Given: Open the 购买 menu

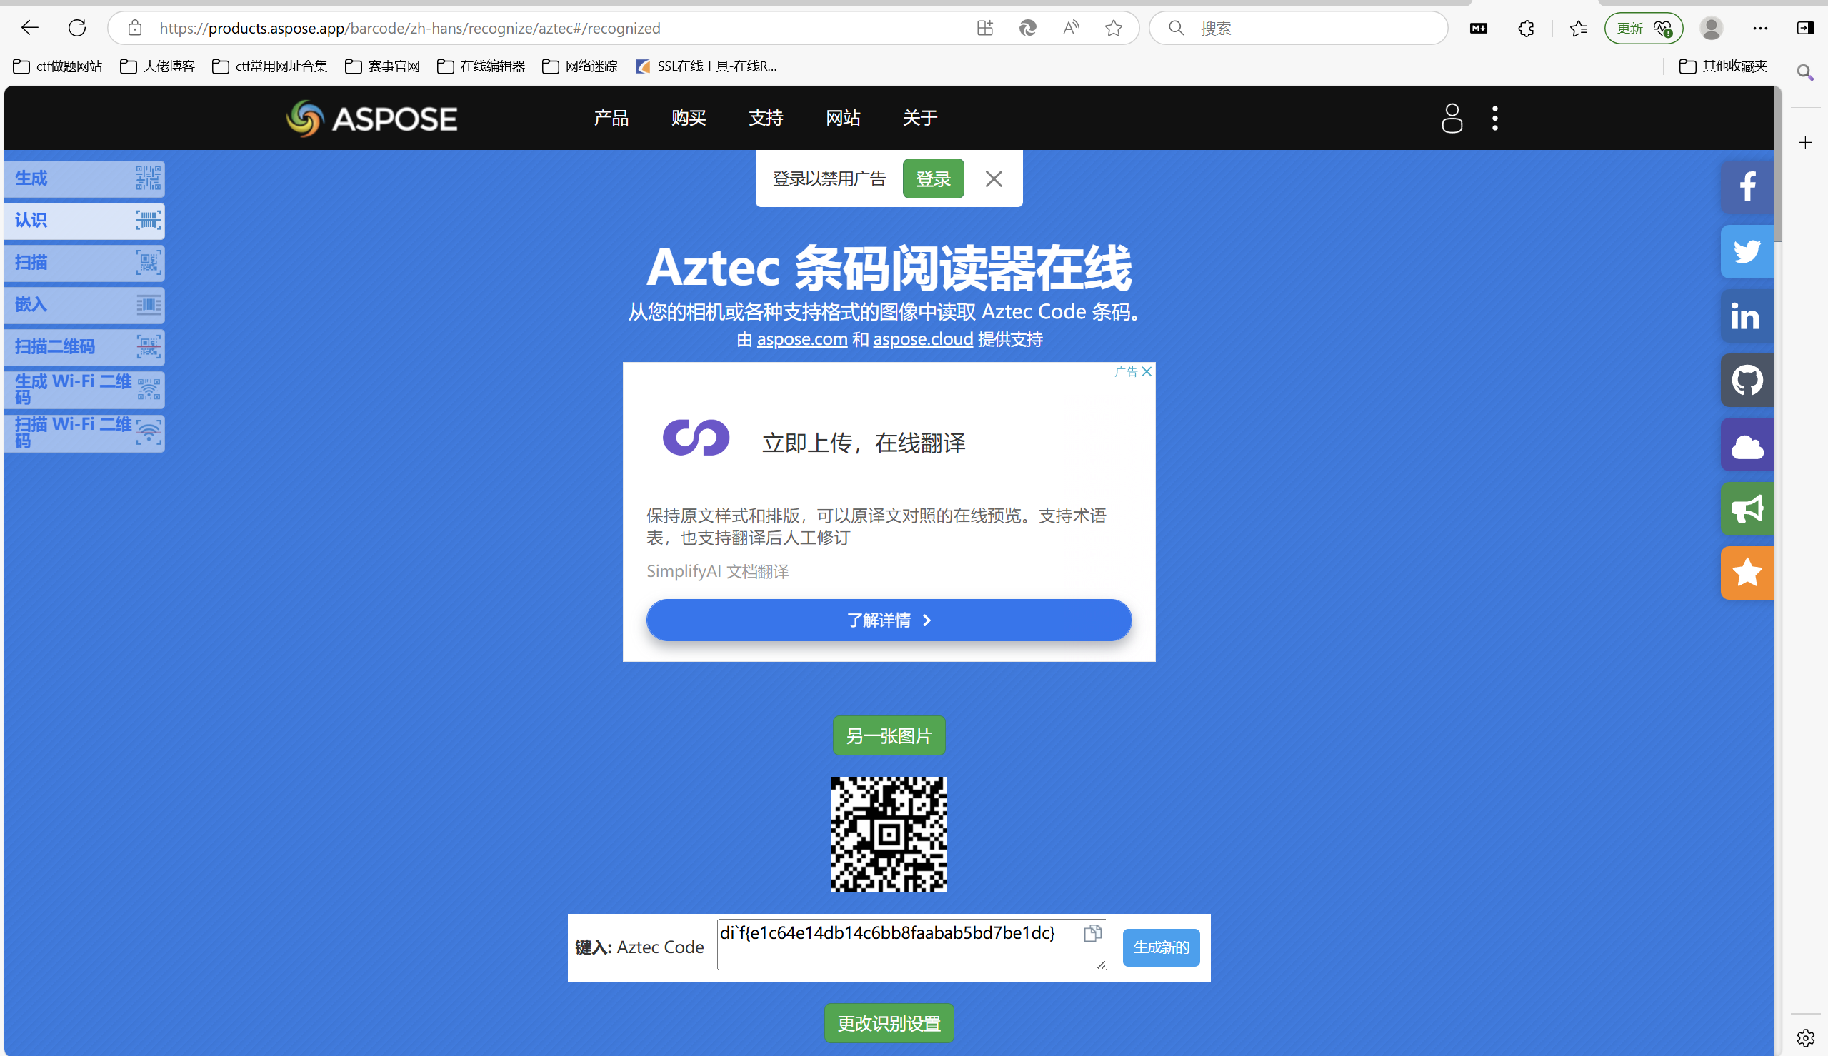Looking at the screenshot, I should coord(689,119).
